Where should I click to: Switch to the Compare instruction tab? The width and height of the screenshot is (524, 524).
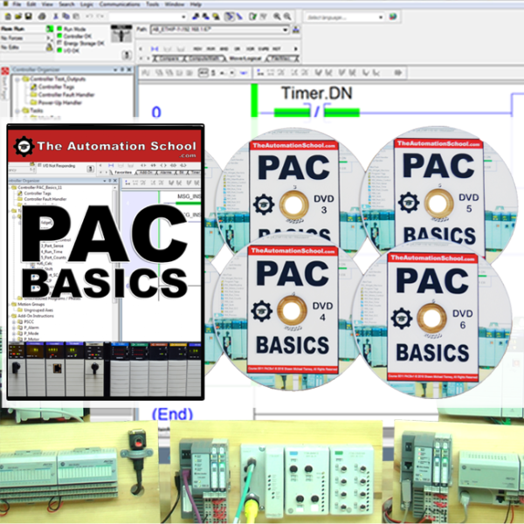168,59
